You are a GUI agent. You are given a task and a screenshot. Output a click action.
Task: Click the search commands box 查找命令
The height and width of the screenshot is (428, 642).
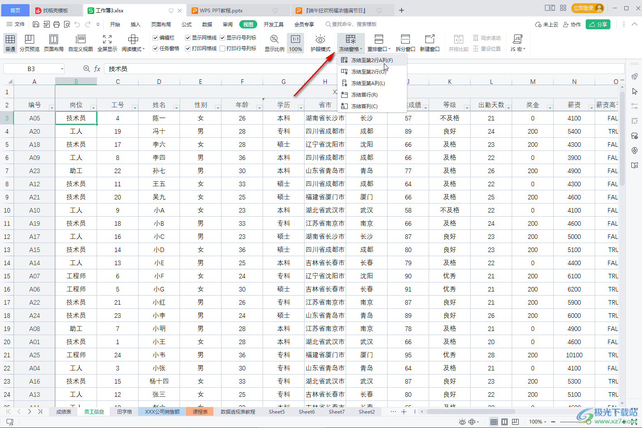click(x=351, y=24)
